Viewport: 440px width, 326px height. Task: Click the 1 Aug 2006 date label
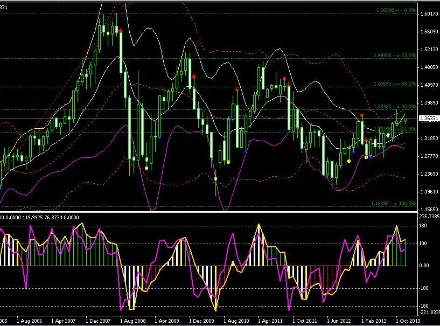pos(30,321)
